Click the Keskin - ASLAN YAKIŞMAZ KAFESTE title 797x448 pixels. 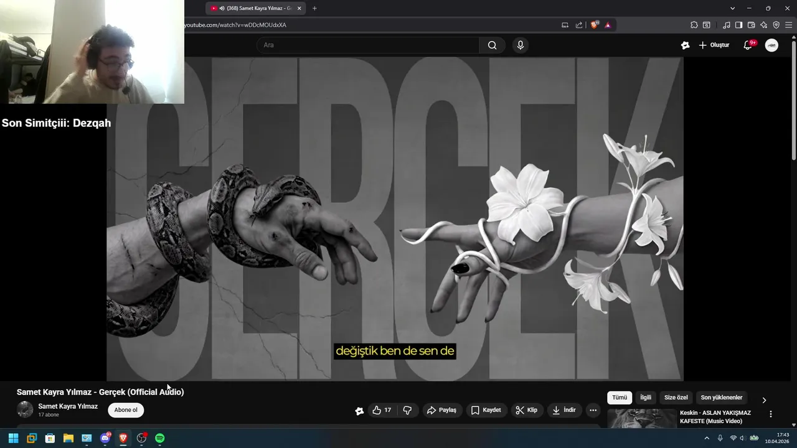click(x=715, y=417)
